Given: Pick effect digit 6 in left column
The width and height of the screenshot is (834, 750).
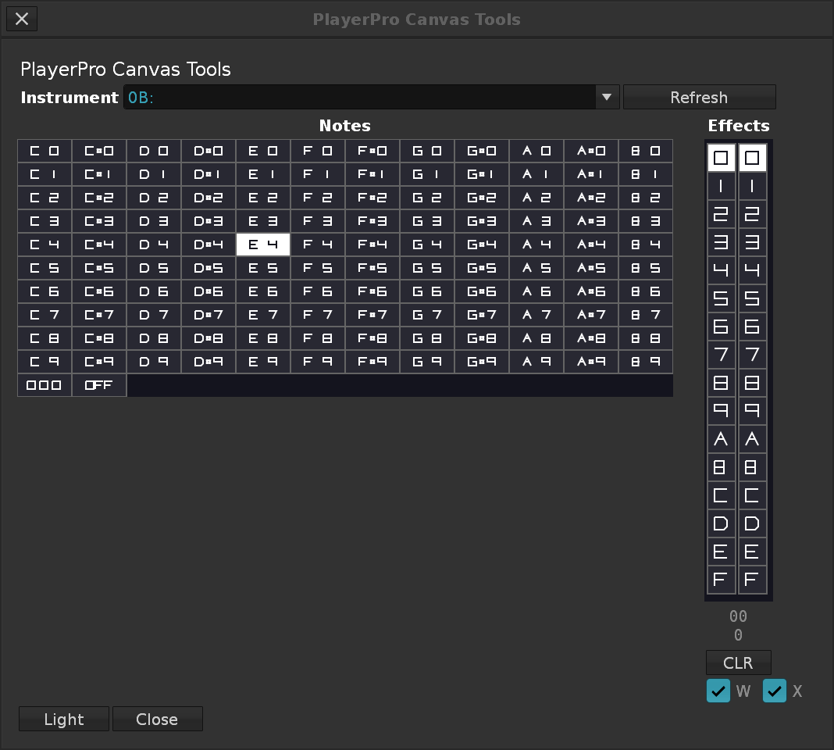Looking at the screenshot, I should tap(722, 327).
